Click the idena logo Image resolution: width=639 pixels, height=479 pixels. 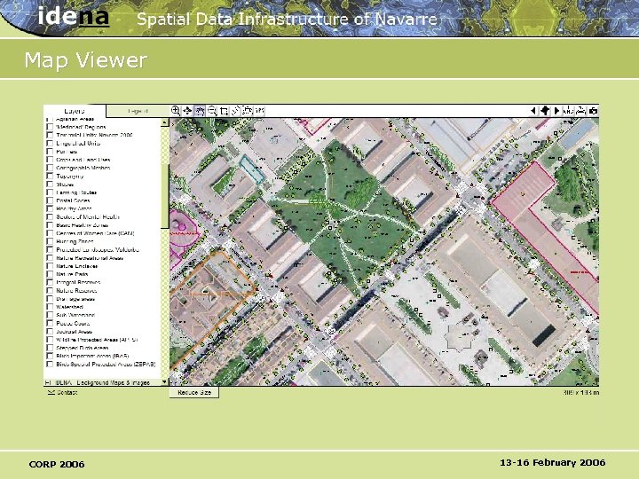coord(74,16)
